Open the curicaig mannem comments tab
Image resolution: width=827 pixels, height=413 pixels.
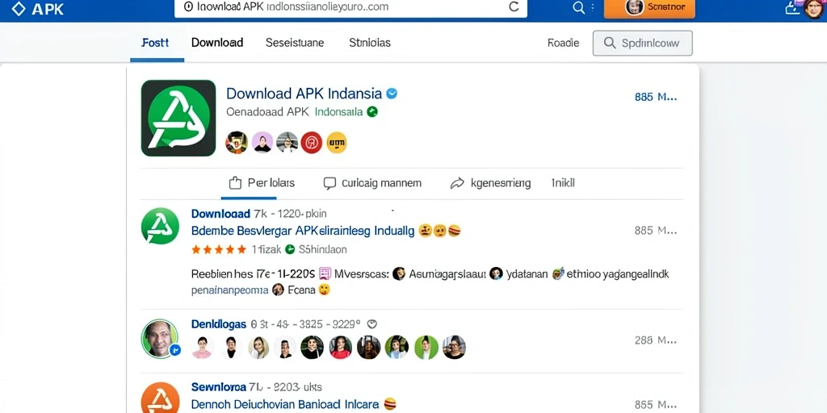tap(372, 183)
